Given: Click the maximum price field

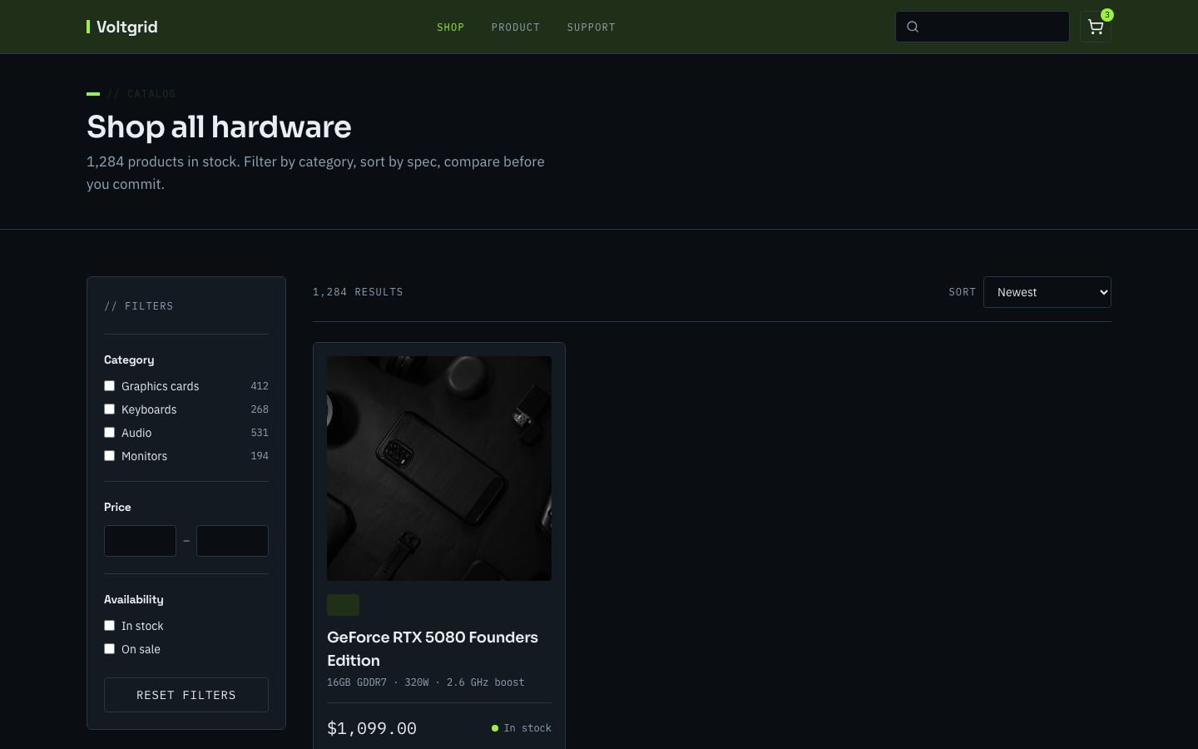Looking at the screenshot, I should coord(232,541).
